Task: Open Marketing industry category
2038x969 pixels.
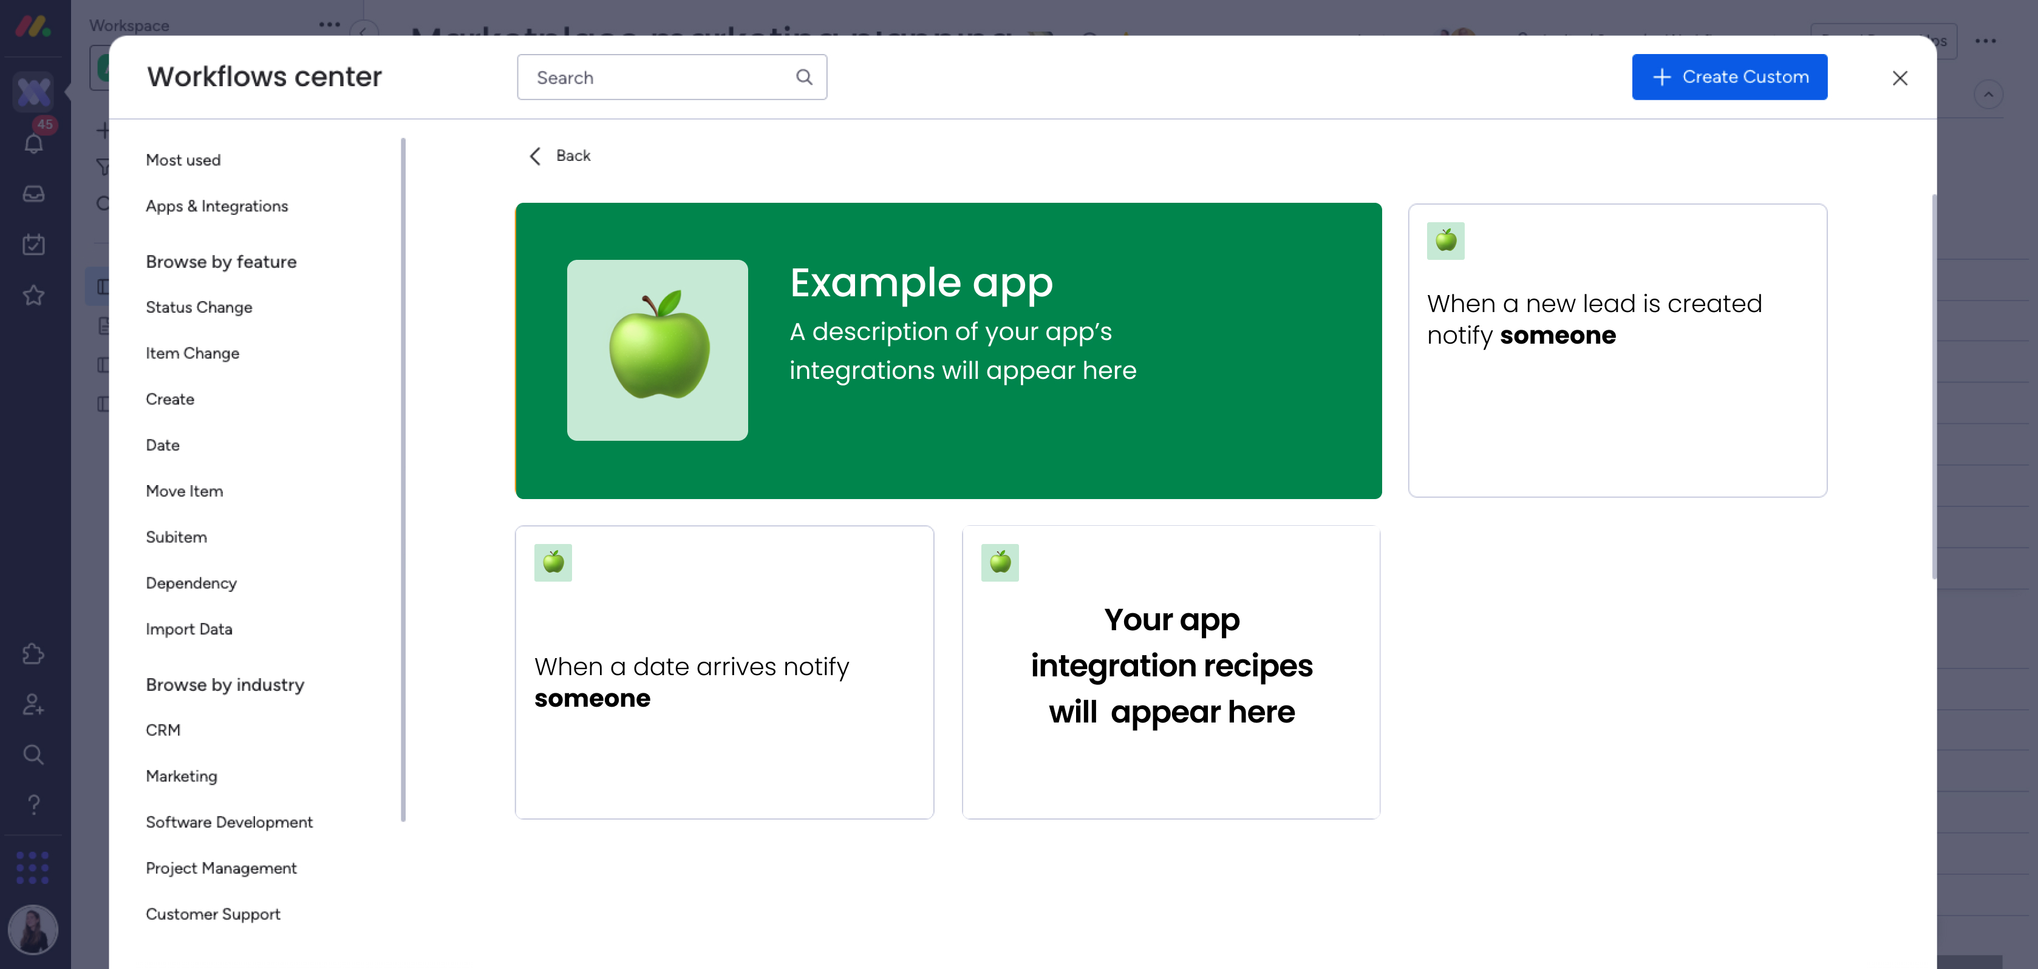Action: point(181,776)
